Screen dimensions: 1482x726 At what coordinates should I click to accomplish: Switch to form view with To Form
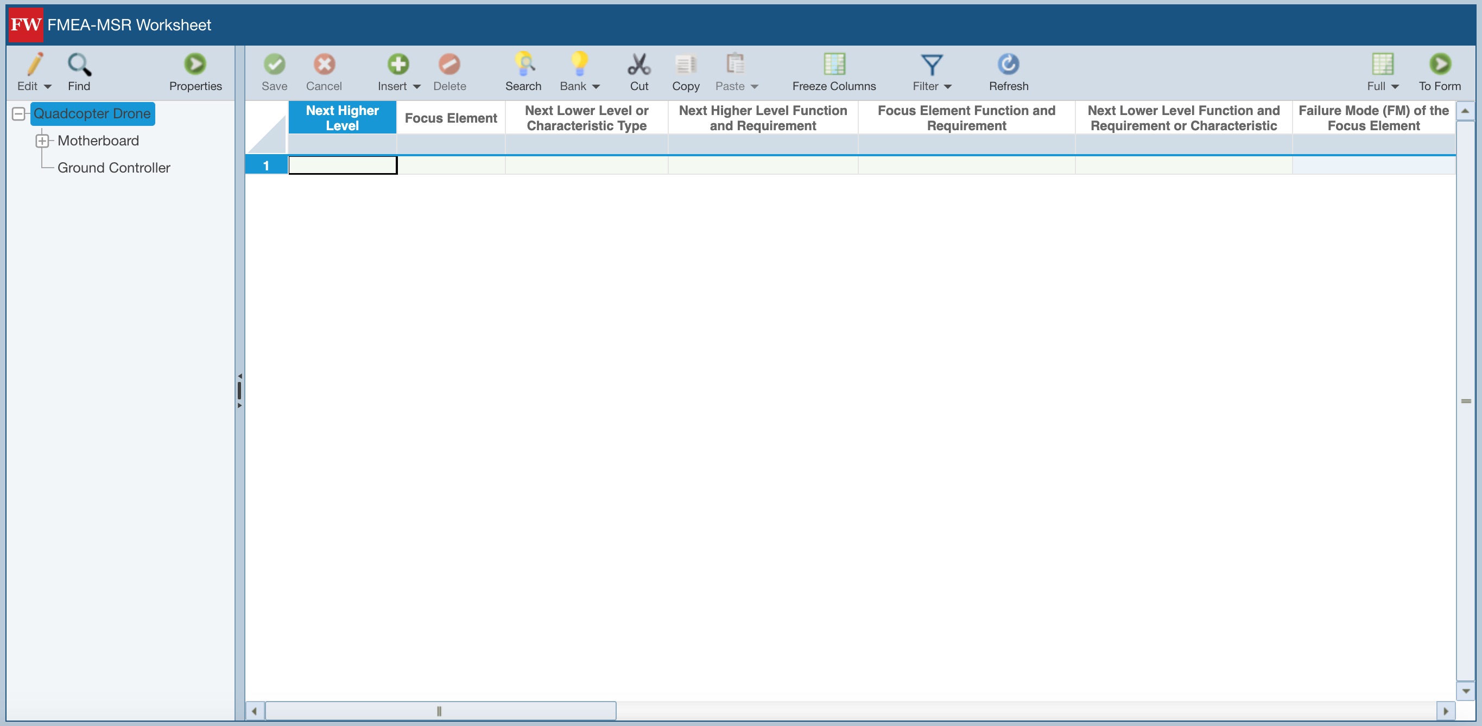(1440, 72)
